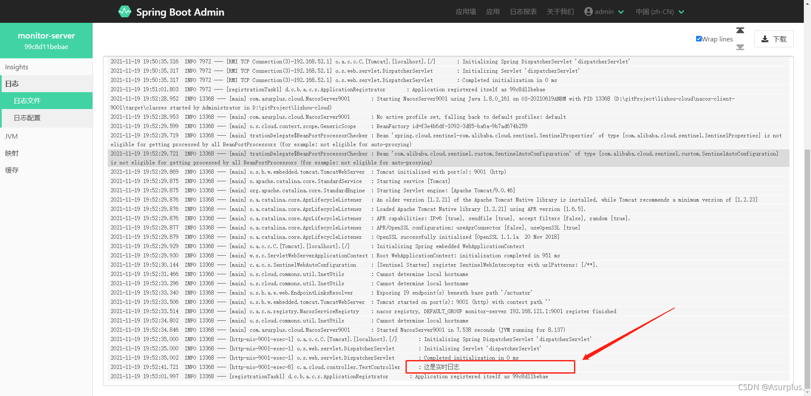Click log line 'Exposing 19 endpoint(s) beneath base path'

coord(448,292)
